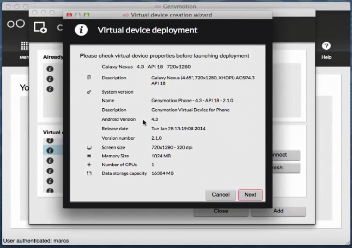352x248 pixels.
Task: Click the info icon beside Virtual device deployment
Action: coord(81,30)
